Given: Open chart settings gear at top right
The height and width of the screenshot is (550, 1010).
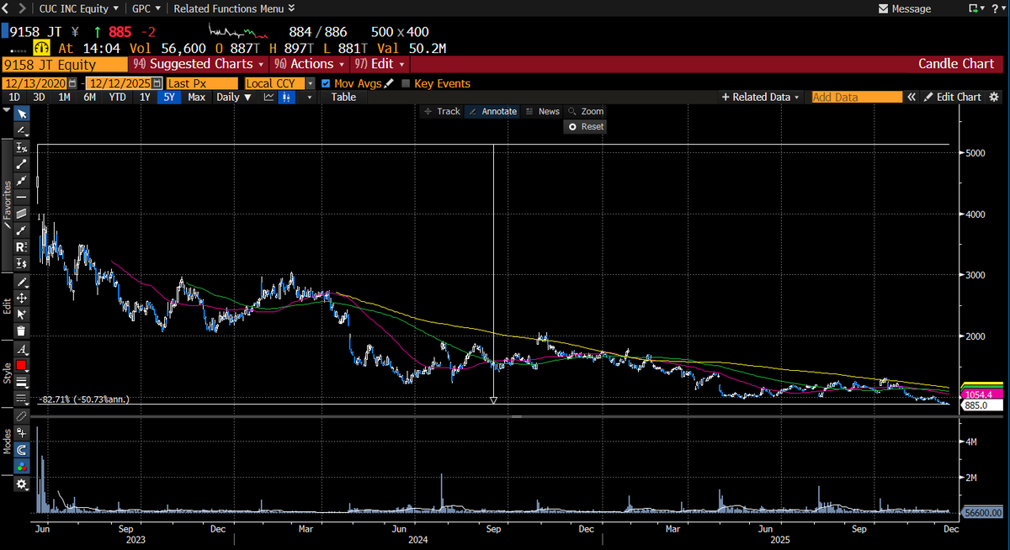Looking at the screenshot, I should click(x=994, y=97).
